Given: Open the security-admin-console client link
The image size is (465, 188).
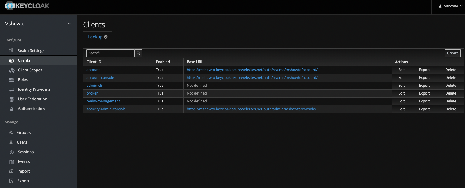Looking at the screenshot, I should [x=106, y=109].
